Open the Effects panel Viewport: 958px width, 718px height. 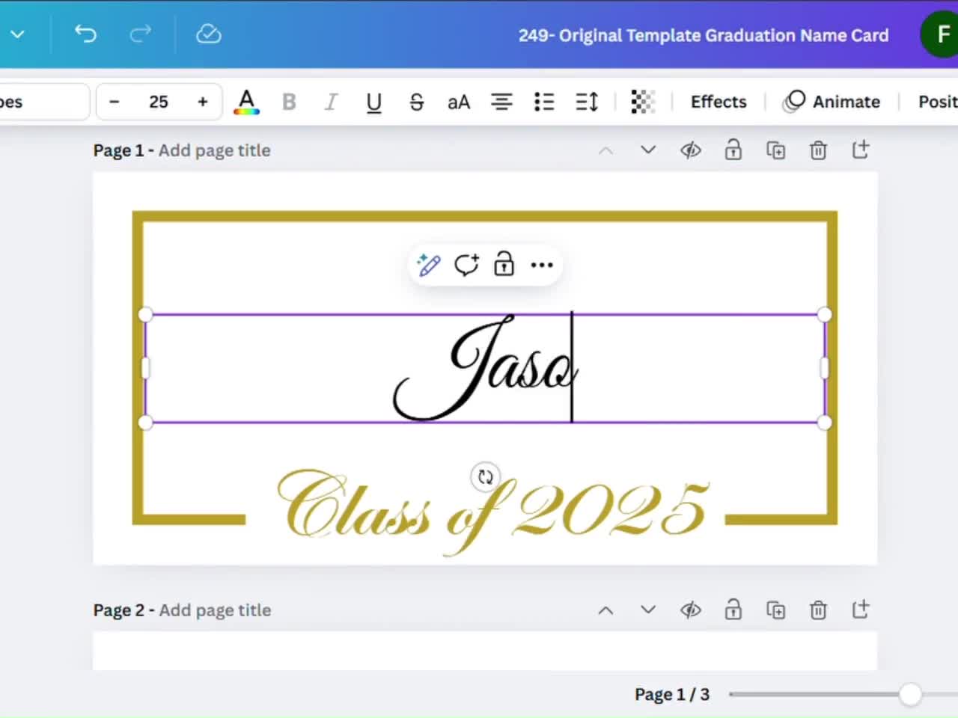(718, 102)
